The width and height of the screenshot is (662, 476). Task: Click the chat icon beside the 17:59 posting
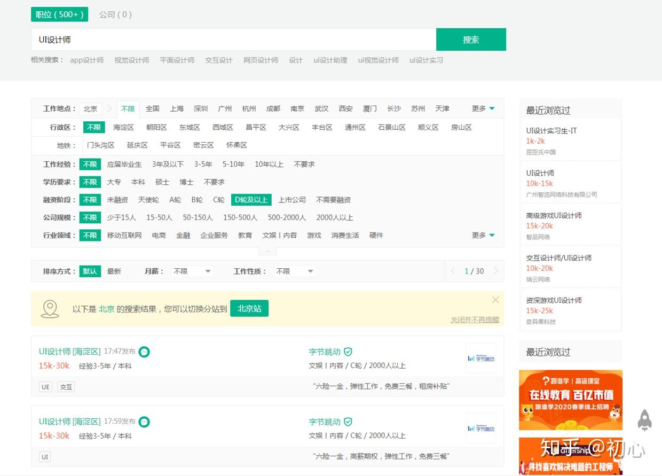click(x=144, y=422)
